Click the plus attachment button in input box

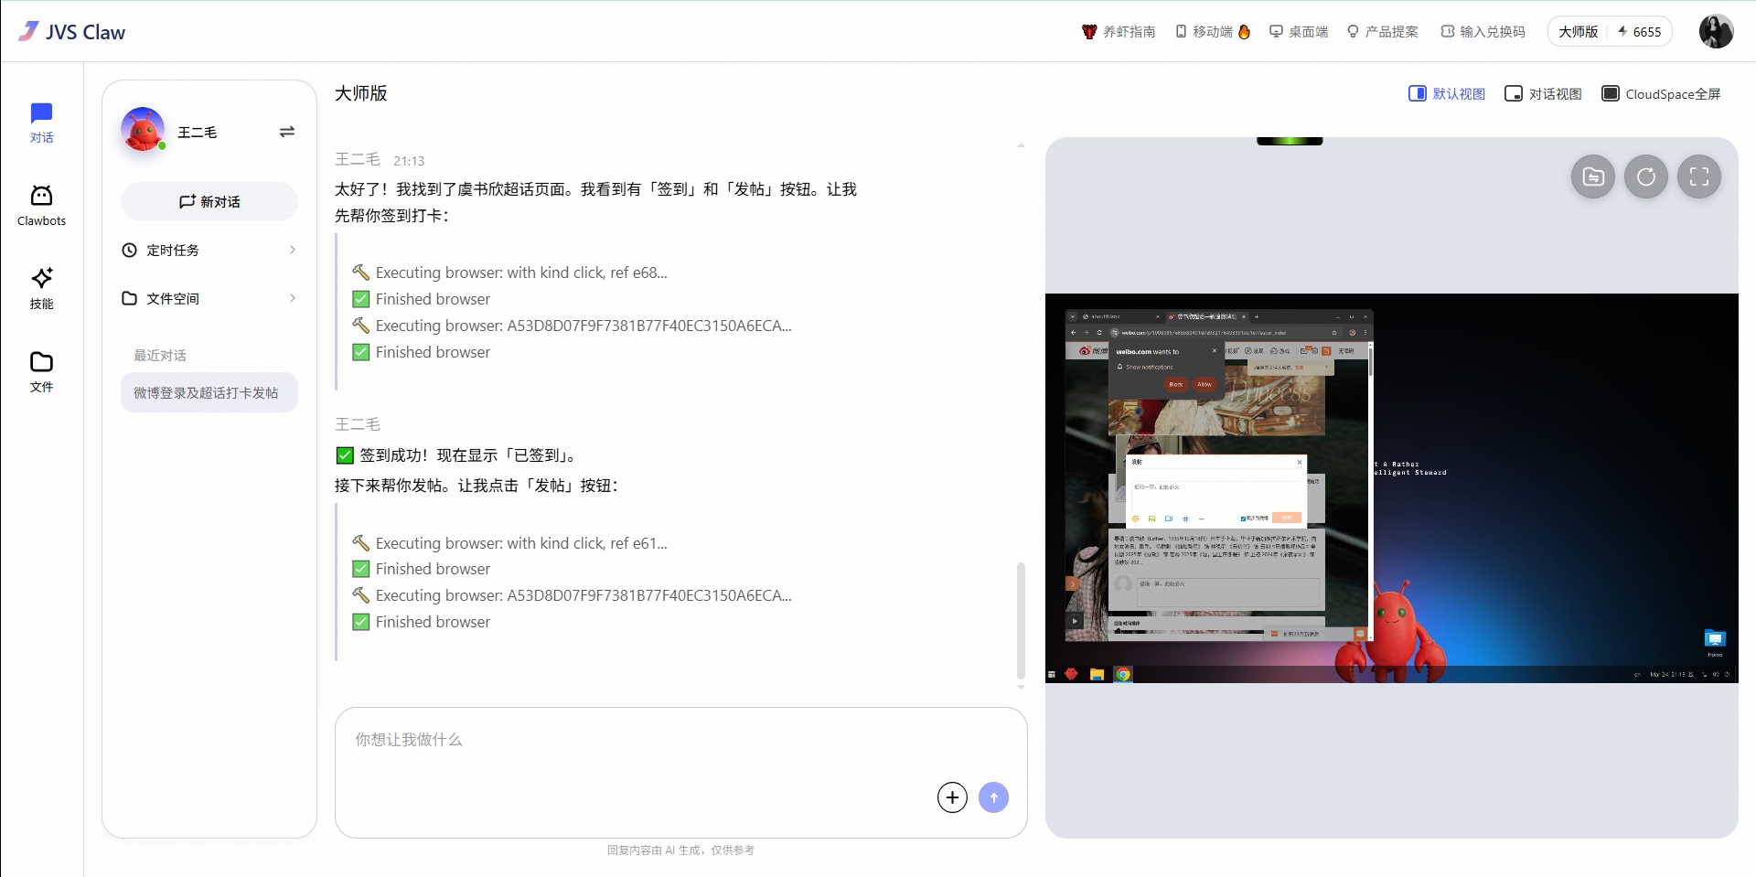pos(952,797)
